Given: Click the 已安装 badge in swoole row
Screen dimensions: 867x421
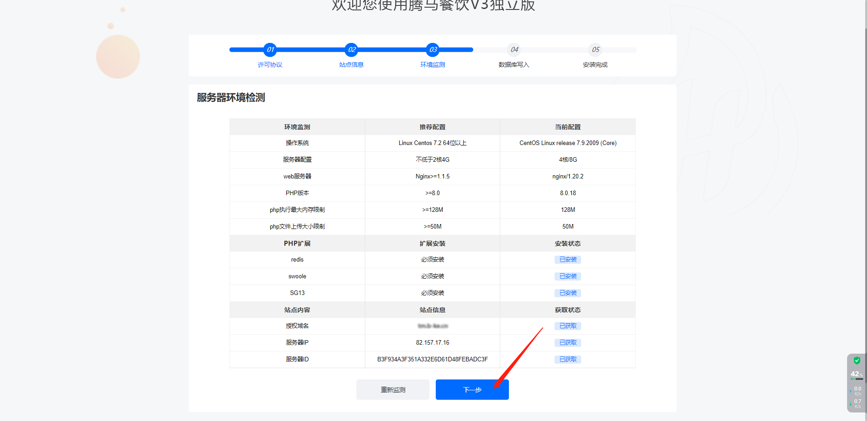Looking at the screenshot, I should coord(568,276).
